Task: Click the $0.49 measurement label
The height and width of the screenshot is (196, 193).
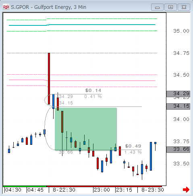Action: (133, 146)
